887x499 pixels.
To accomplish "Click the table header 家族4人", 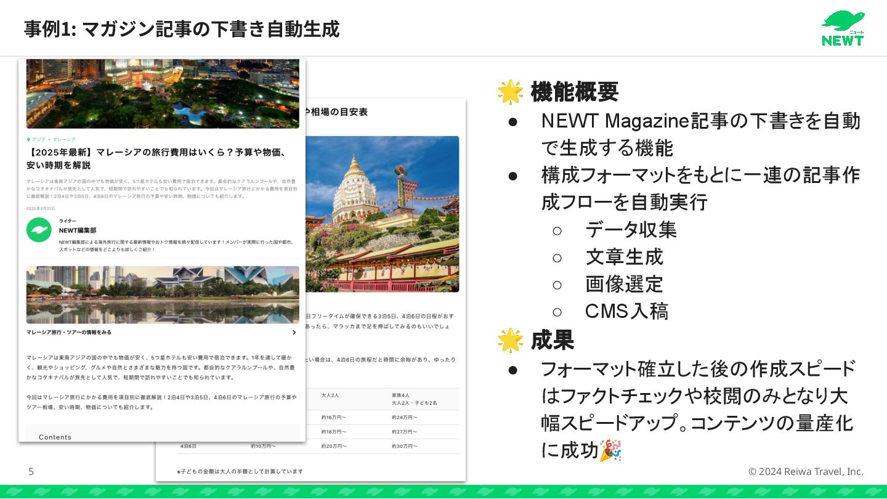I will (401, 395).
